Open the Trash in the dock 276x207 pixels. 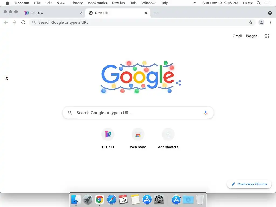point(200,200)
